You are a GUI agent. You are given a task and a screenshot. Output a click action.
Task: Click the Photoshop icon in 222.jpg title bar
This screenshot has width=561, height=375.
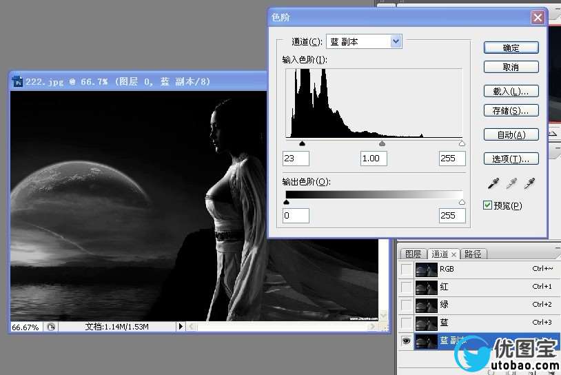pyautogui.click(x=17, y=81)
